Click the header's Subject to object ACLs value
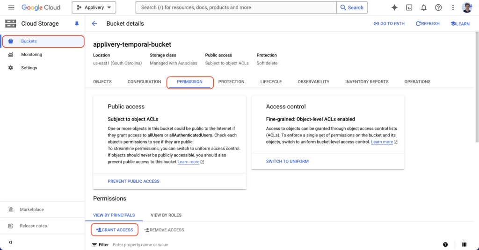 [x=227, y=63]
